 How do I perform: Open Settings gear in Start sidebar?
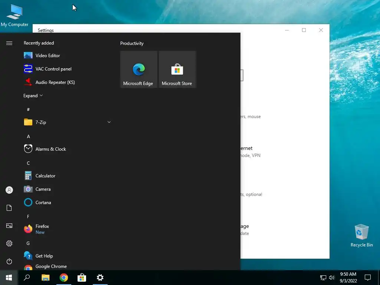pyautogui.click(x=9, y=243)
